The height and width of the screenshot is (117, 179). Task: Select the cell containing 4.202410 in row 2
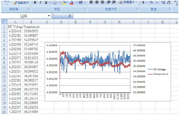pyautogui.click(x=15, y=31)
